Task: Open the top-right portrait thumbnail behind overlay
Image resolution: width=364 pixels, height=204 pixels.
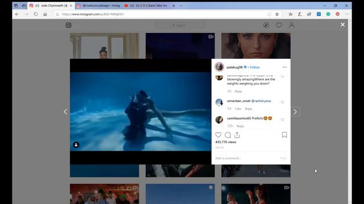Action: pyautogui.click(x=256, y=46)
